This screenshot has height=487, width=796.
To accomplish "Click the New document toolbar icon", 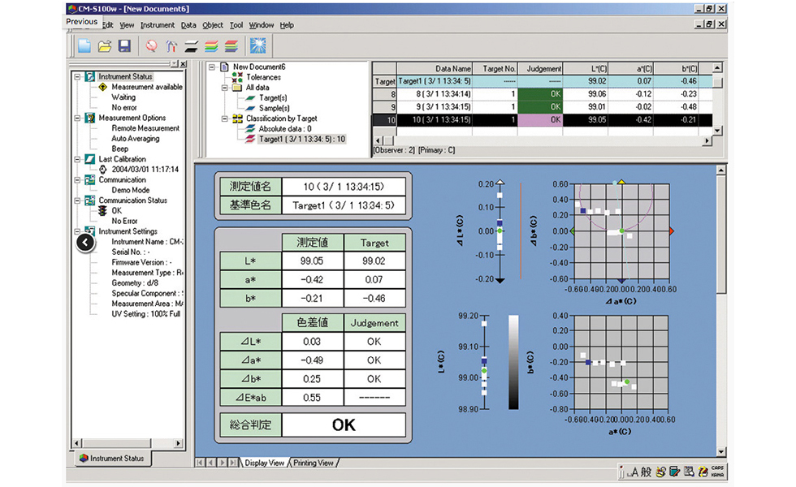I will (x=84, y=46).
